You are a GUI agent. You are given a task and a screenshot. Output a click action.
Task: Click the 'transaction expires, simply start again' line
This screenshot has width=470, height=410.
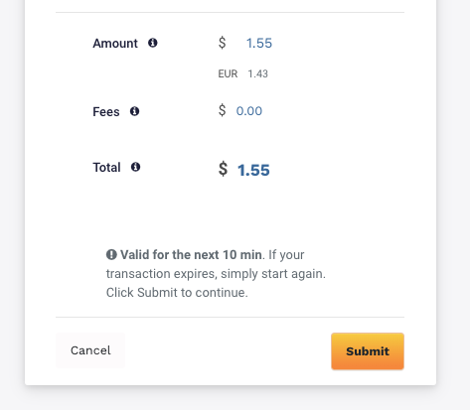pyautogui.click(x=216, y=274)
